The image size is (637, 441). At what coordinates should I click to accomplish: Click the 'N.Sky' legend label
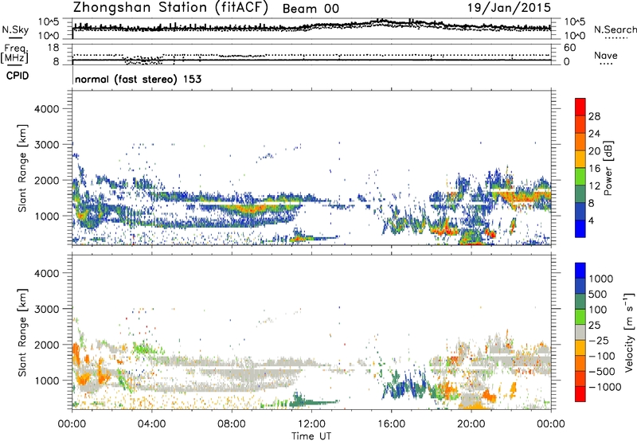(15, 29)
